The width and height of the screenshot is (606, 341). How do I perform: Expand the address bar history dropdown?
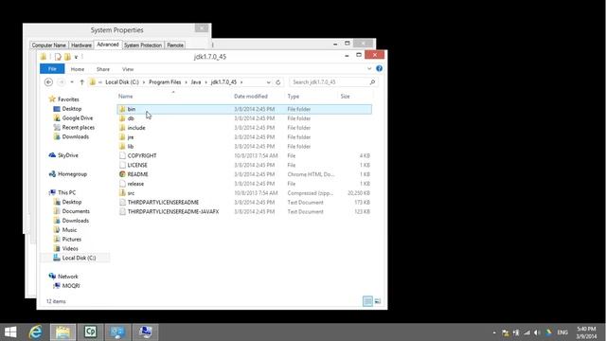tap(268, 82)
